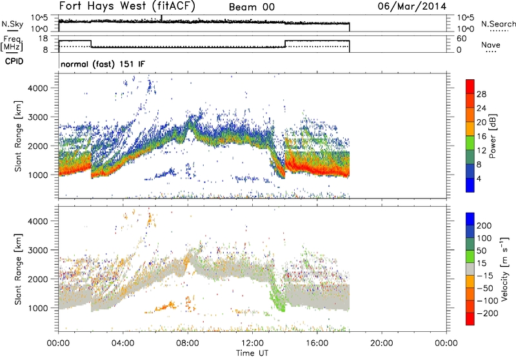Screen dimensions: 516x357
Task: Click the "Nave" legend label
Action: click(491, 44)
